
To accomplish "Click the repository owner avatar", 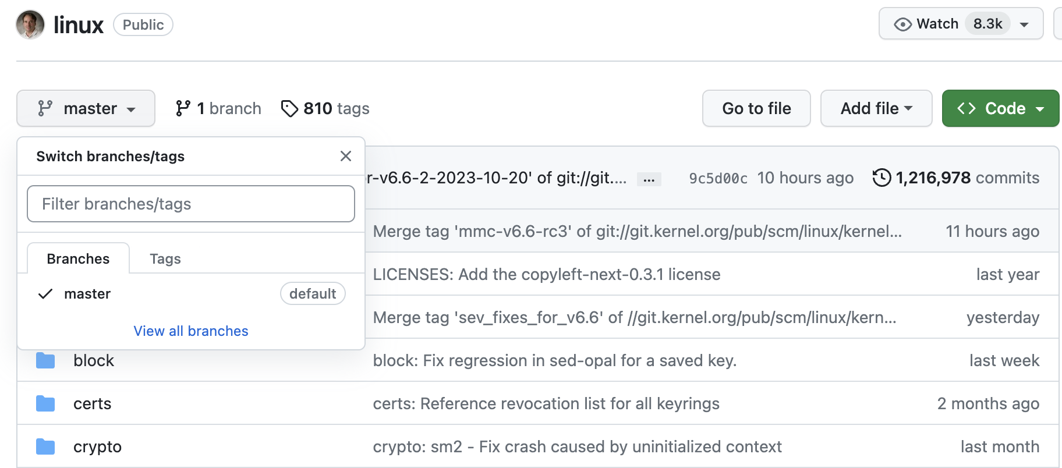I will click(30, 24).
